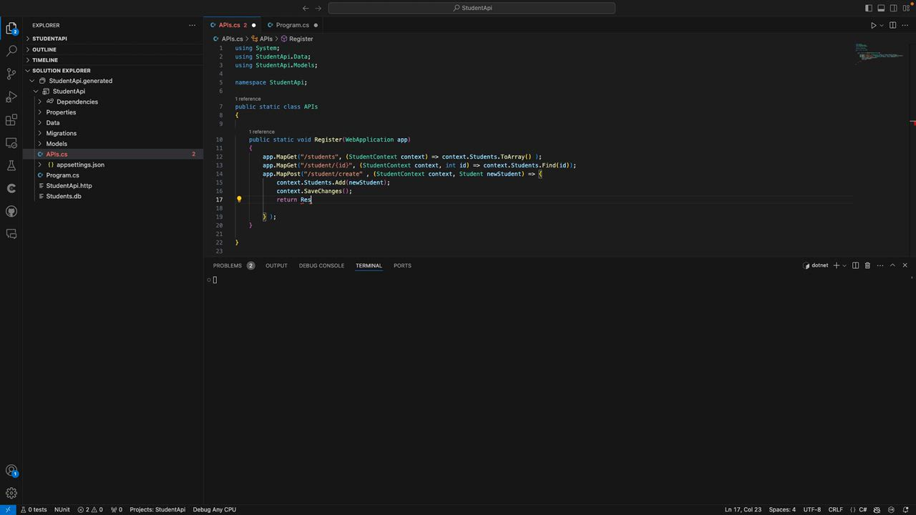Toggle the bottom panel visibility
916x515 pixels.
(881, 8)
